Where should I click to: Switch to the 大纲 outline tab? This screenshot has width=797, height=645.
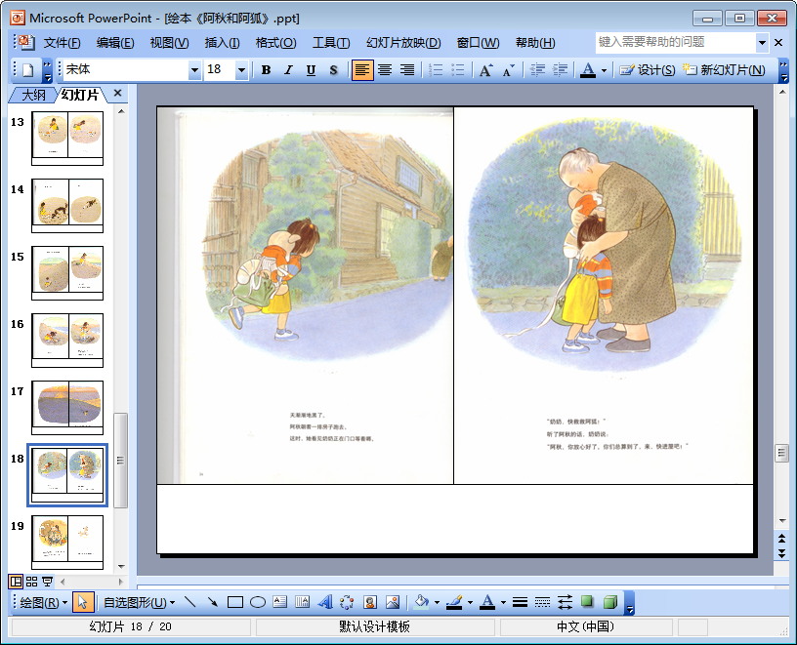coord(33,95)
